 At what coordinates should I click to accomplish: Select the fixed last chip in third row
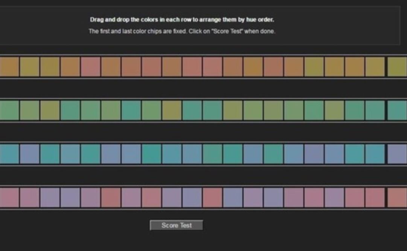tap(397, 154)
